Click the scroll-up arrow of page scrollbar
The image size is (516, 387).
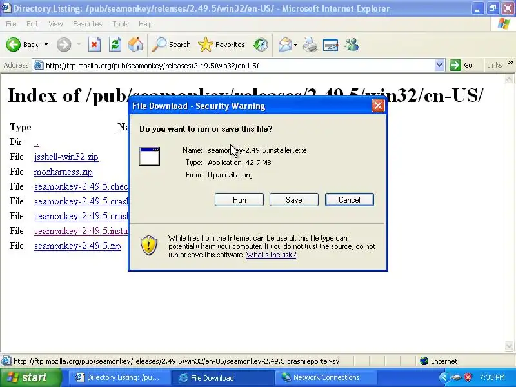509,79
